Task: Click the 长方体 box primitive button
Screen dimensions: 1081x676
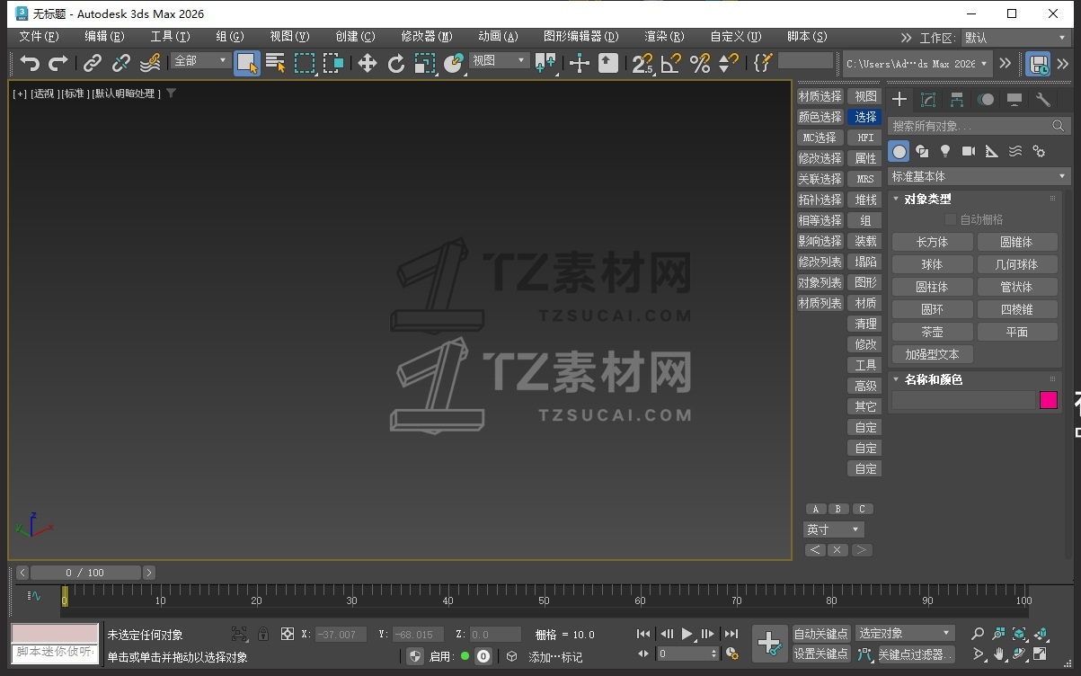Action: click(932, 242)
